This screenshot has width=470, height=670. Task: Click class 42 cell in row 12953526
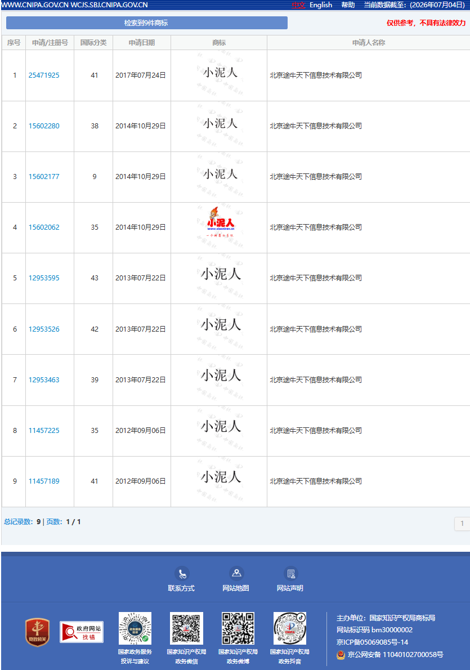[95, 329]
